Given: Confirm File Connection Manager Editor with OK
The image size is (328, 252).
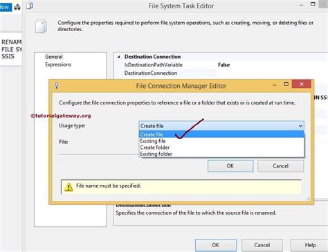Looking at the screenshot, I should click(230, 166).
